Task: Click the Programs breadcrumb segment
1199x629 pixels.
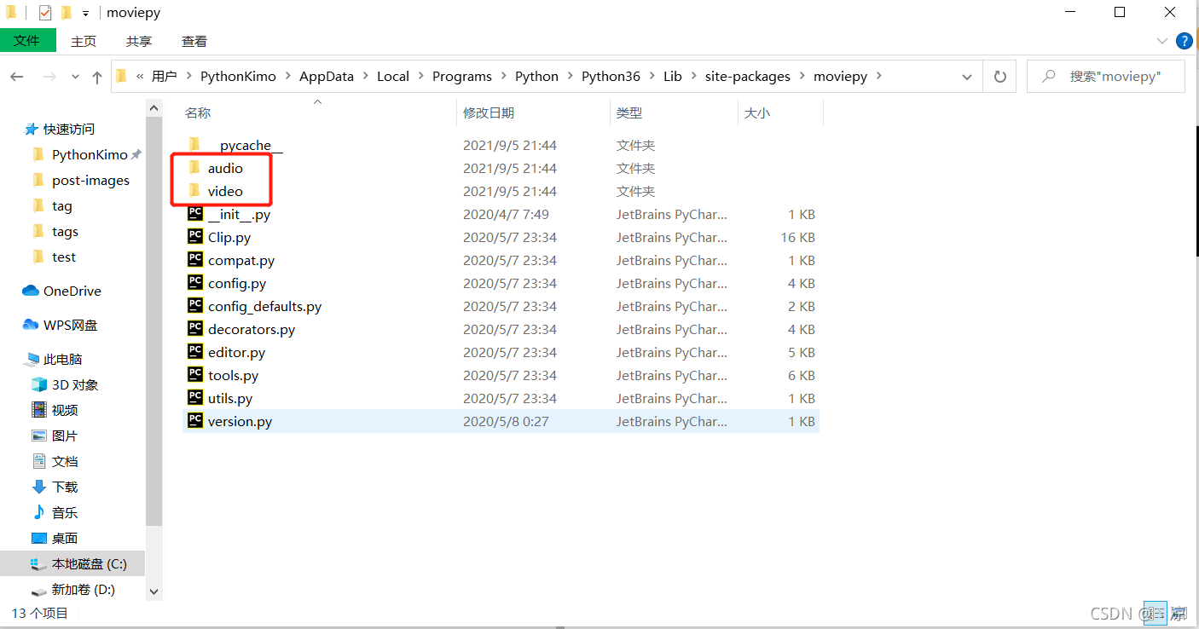Action: [x=462, y=76]
